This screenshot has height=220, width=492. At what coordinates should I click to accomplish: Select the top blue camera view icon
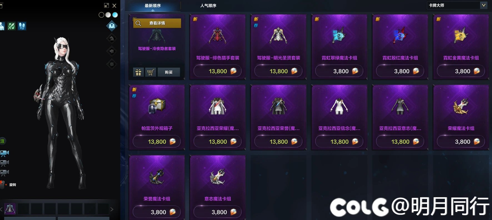(4, 153)
